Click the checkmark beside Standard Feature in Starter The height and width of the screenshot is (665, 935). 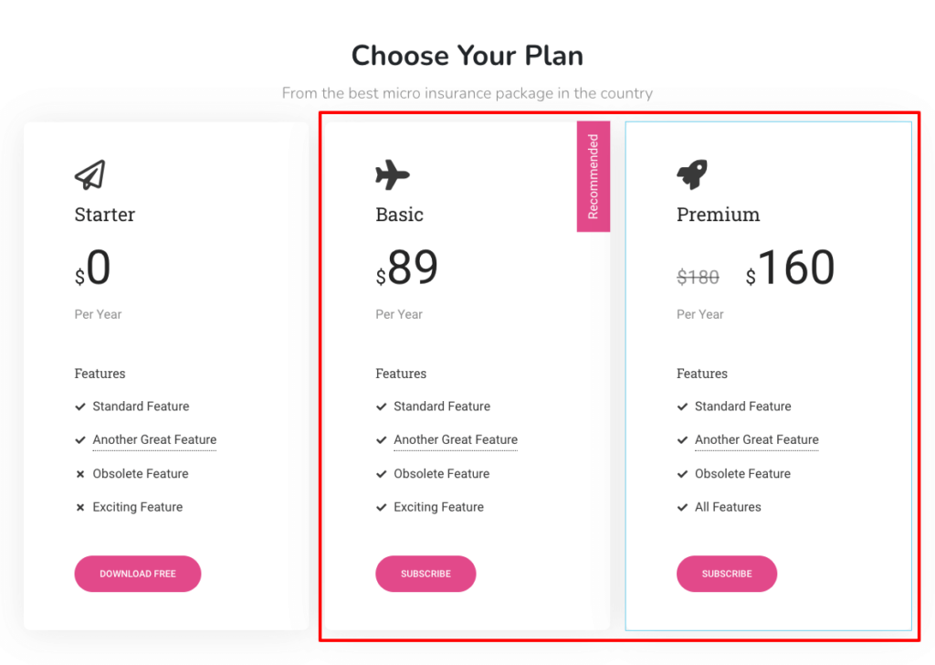click(x=79, y=406)
